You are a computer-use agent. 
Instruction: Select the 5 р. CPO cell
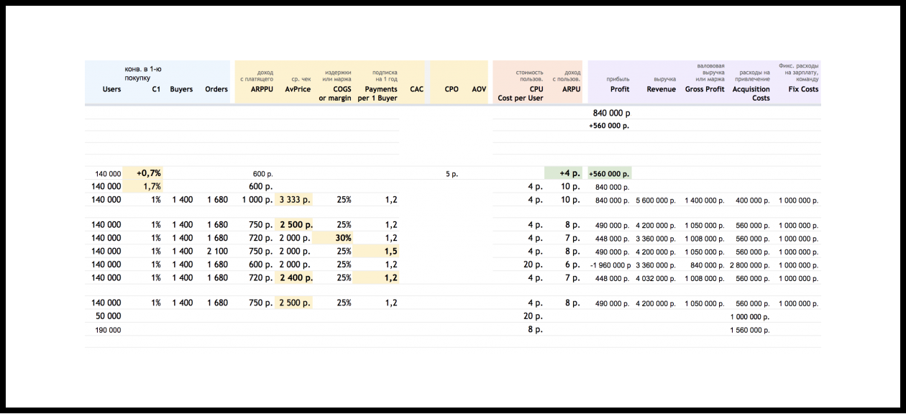click(452, 173)
